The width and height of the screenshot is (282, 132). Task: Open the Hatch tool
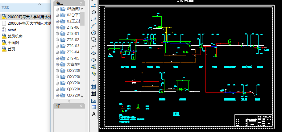click(x=94, y=87)
